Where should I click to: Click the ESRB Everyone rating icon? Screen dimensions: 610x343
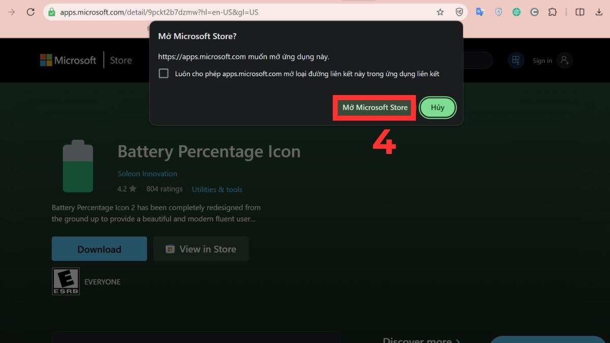click(66, 281)
